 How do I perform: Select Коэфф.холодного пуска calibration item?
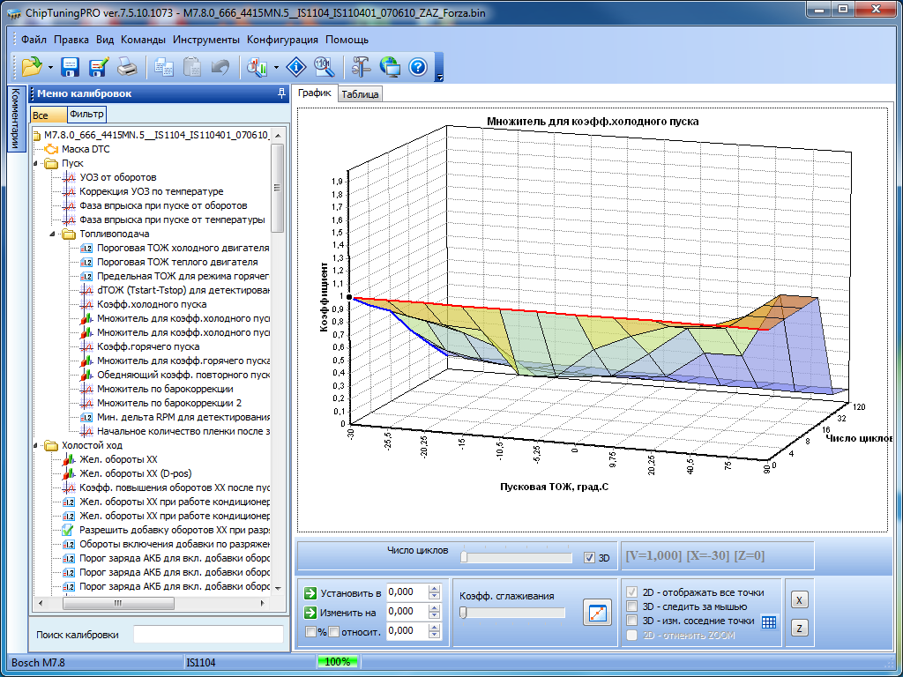(x=151, y=304)
